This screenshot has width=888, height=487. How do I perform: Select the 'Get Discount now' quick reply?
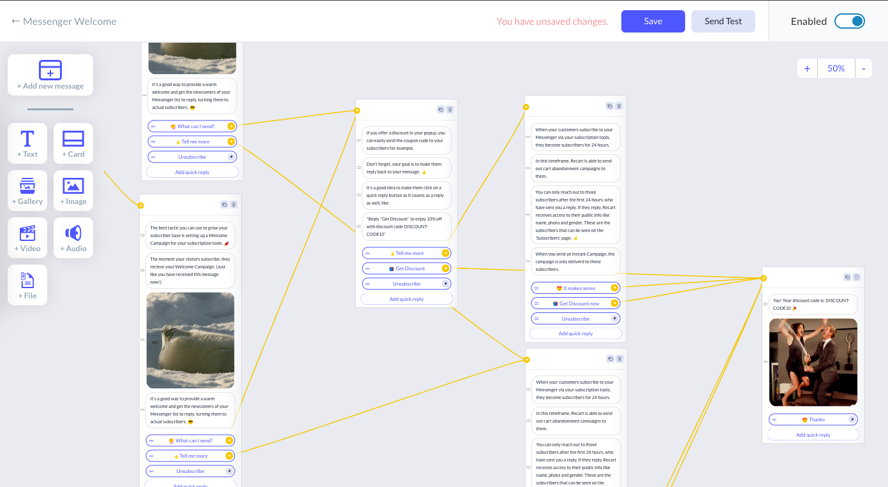(x=575, y=303)
